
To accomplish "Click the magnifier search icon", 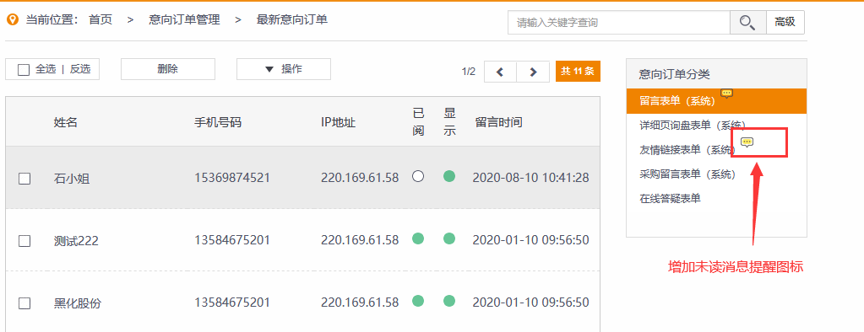I will click(747, 23).
